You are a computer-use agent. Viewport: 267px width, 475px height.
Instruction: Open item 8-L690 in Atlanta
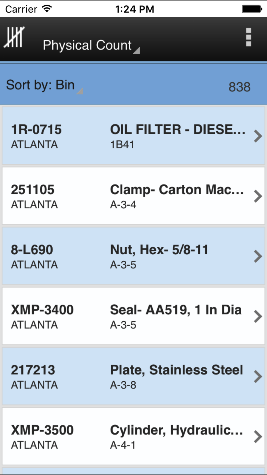(x=133, y=256)
